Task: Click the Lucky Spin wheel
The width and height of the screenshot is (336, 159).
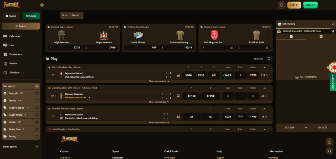Action: coord(333,68)
